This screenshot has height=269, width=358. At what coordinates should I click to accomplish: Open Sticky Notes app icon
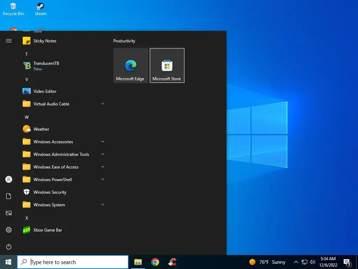27,41
